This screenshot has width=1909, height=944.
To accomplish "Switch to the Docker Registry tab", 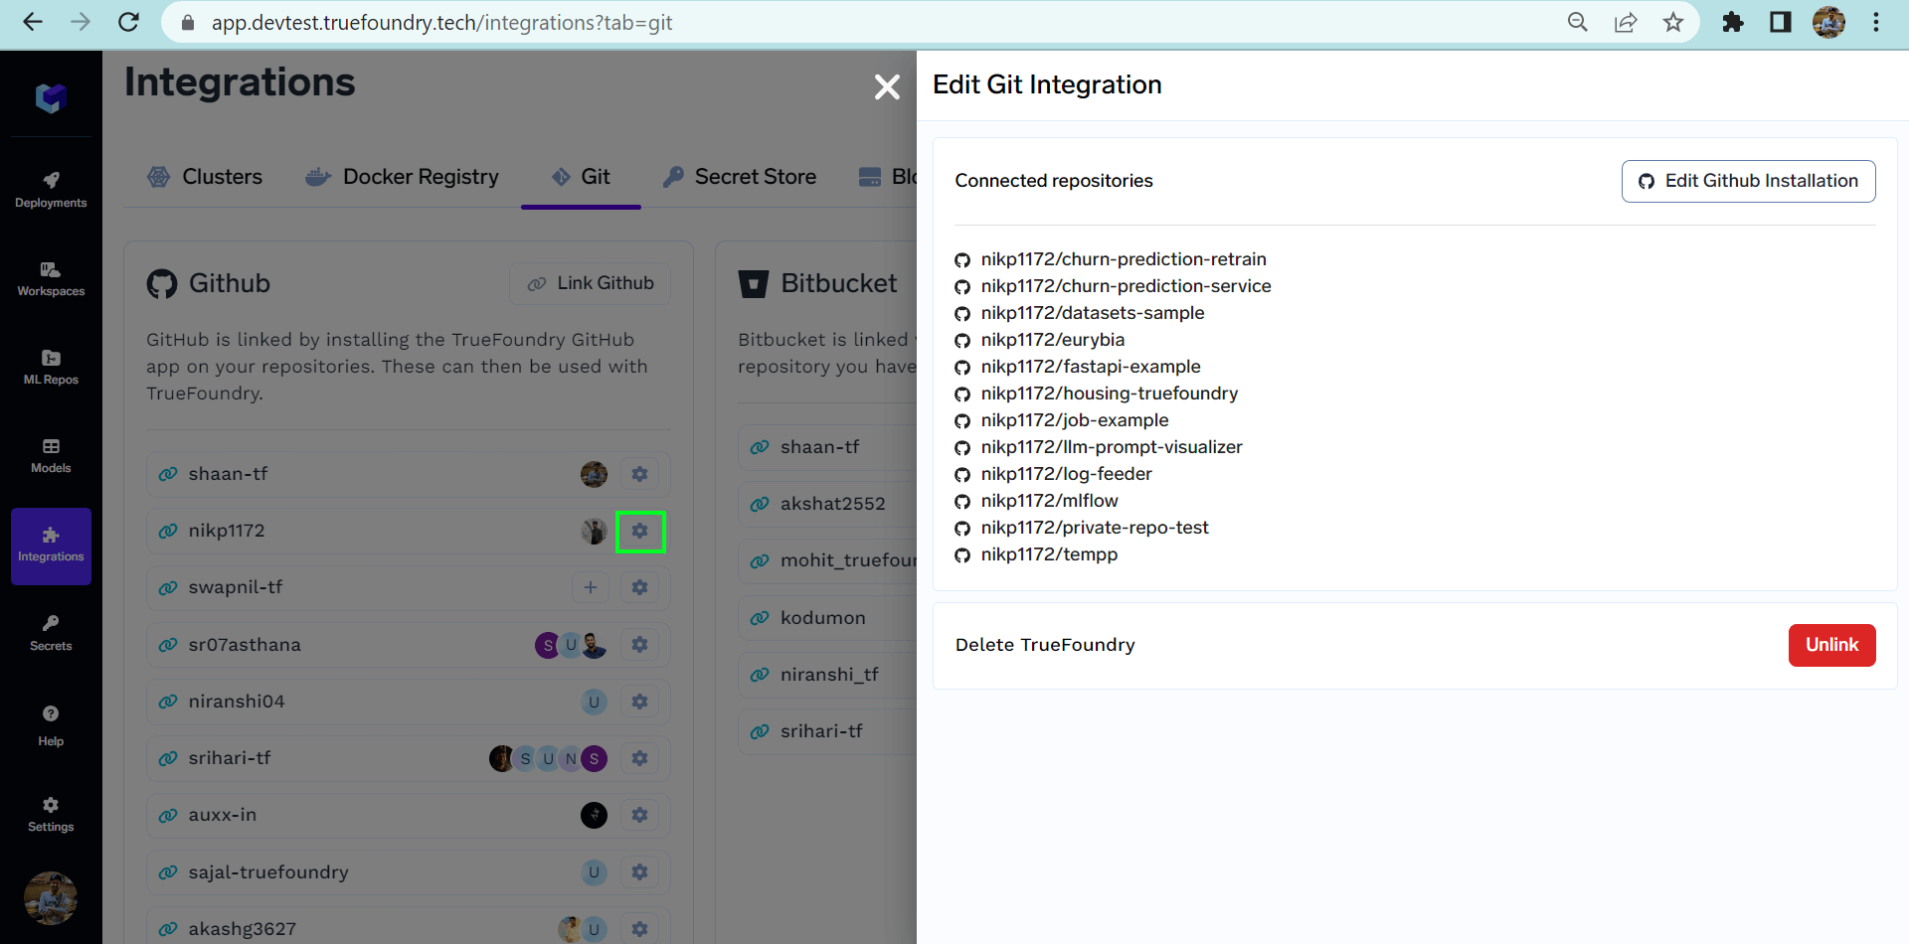I will (x=402, y=177).
